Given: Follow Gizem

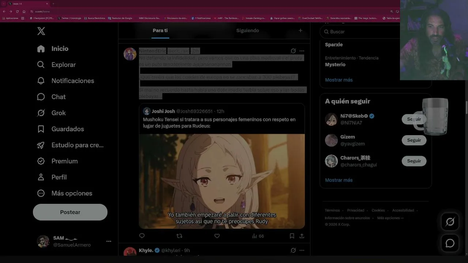Looking at the screenshot, I should pos(414,140).
